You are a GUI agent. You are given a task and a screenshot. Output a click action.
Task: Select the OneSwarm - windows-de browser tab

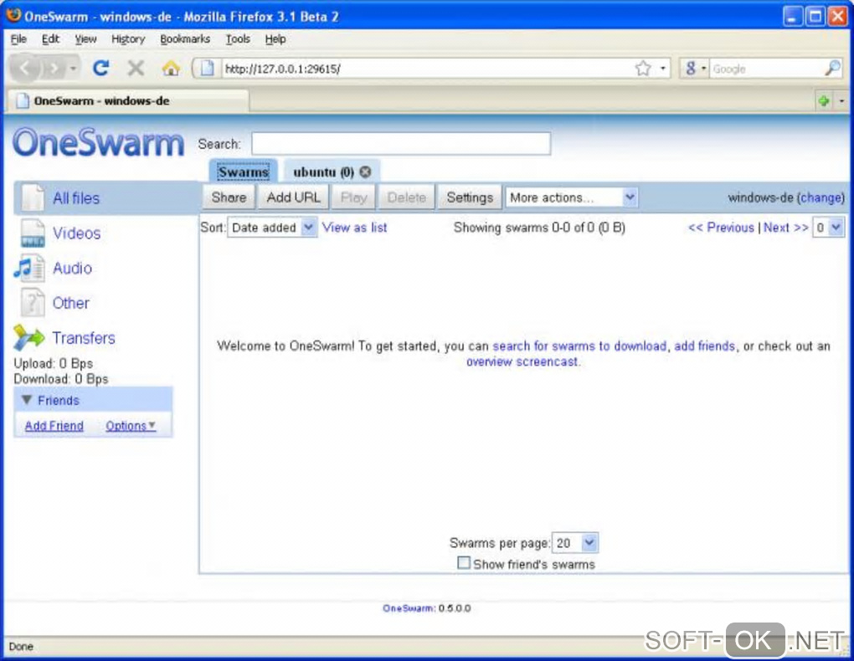127,100
